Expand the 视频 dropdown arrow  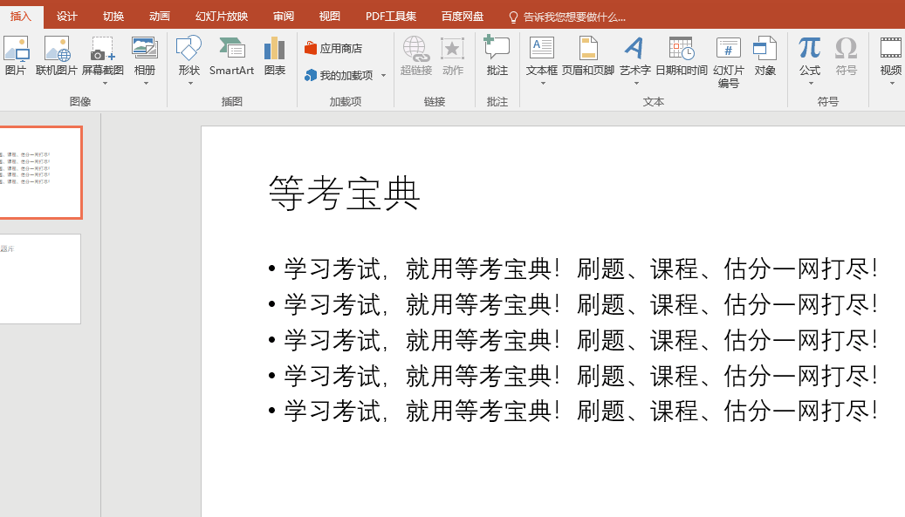[x=892, y=83]
